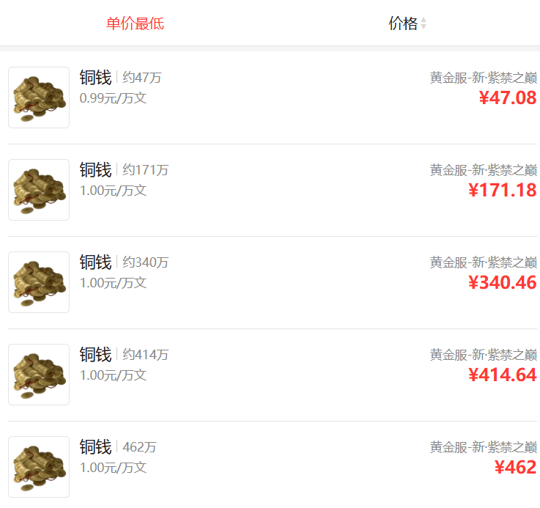Image resolution: width=540 pixels, height=508 pixels.
Task: Open coin image for 约340万 listing
Action: pyautogui.click(x=39, y=282)
